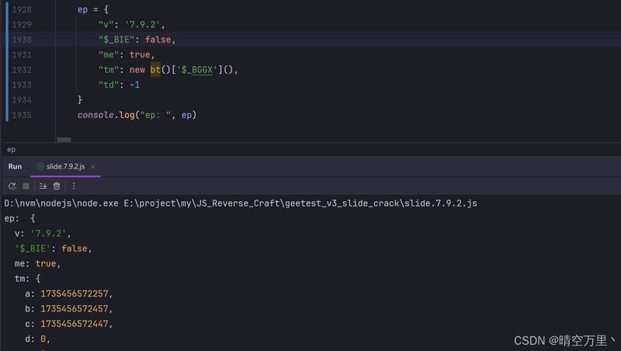
Task: Click the '$_BGGX' string in code
Action: (x=197, y=70)
